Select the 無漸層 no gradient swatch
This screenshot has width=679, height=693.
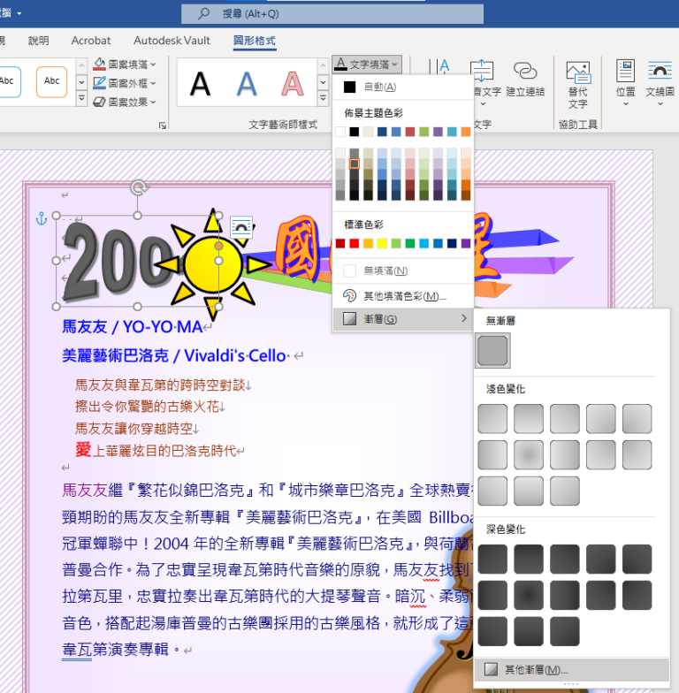(492, 350)
